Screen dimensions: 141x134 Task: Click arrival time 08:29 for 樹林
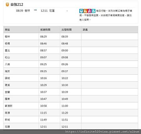click(44, 36)
